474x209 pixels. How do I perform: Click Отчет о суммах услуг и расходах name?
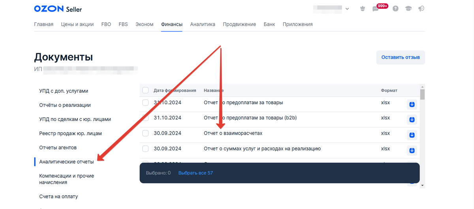(262, 149)
